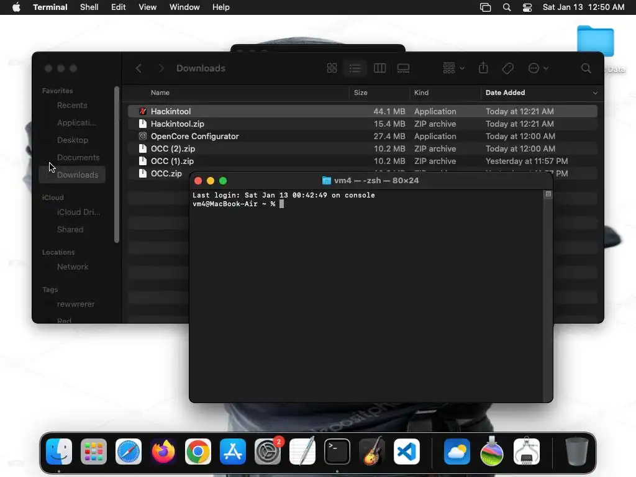Open the Help menu
Image resolution: width=636 pixels, height=477 pixels.
coord(221,7)
